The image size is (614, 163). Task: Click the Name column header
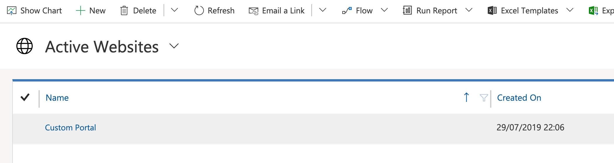[57, 98]
